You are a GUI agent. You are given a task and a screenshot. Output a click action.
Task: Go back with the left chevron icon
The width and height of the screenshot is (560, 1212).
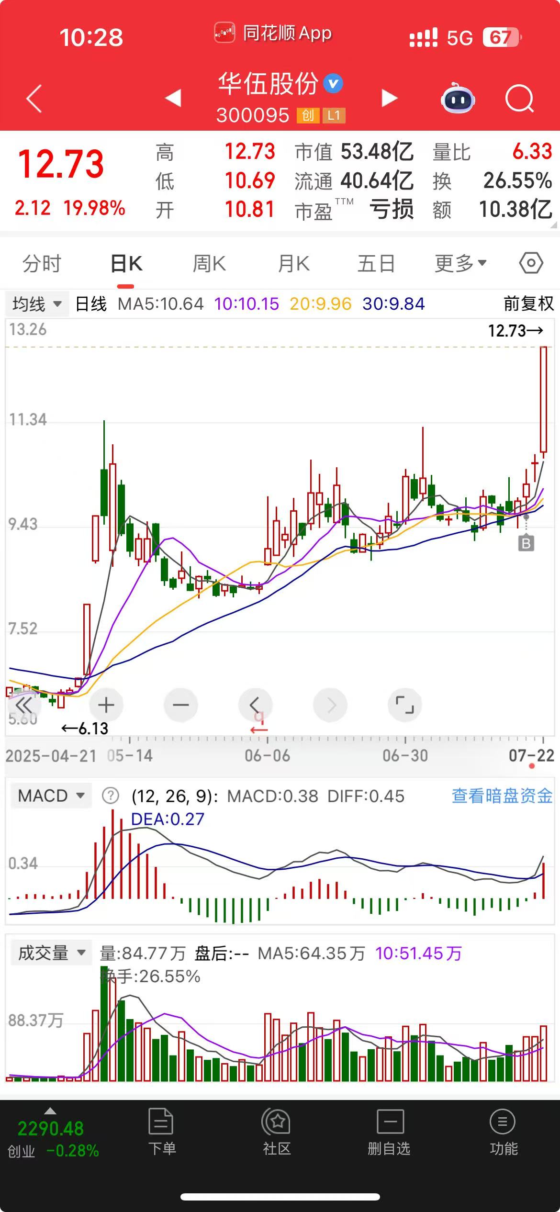click(34, 99)
